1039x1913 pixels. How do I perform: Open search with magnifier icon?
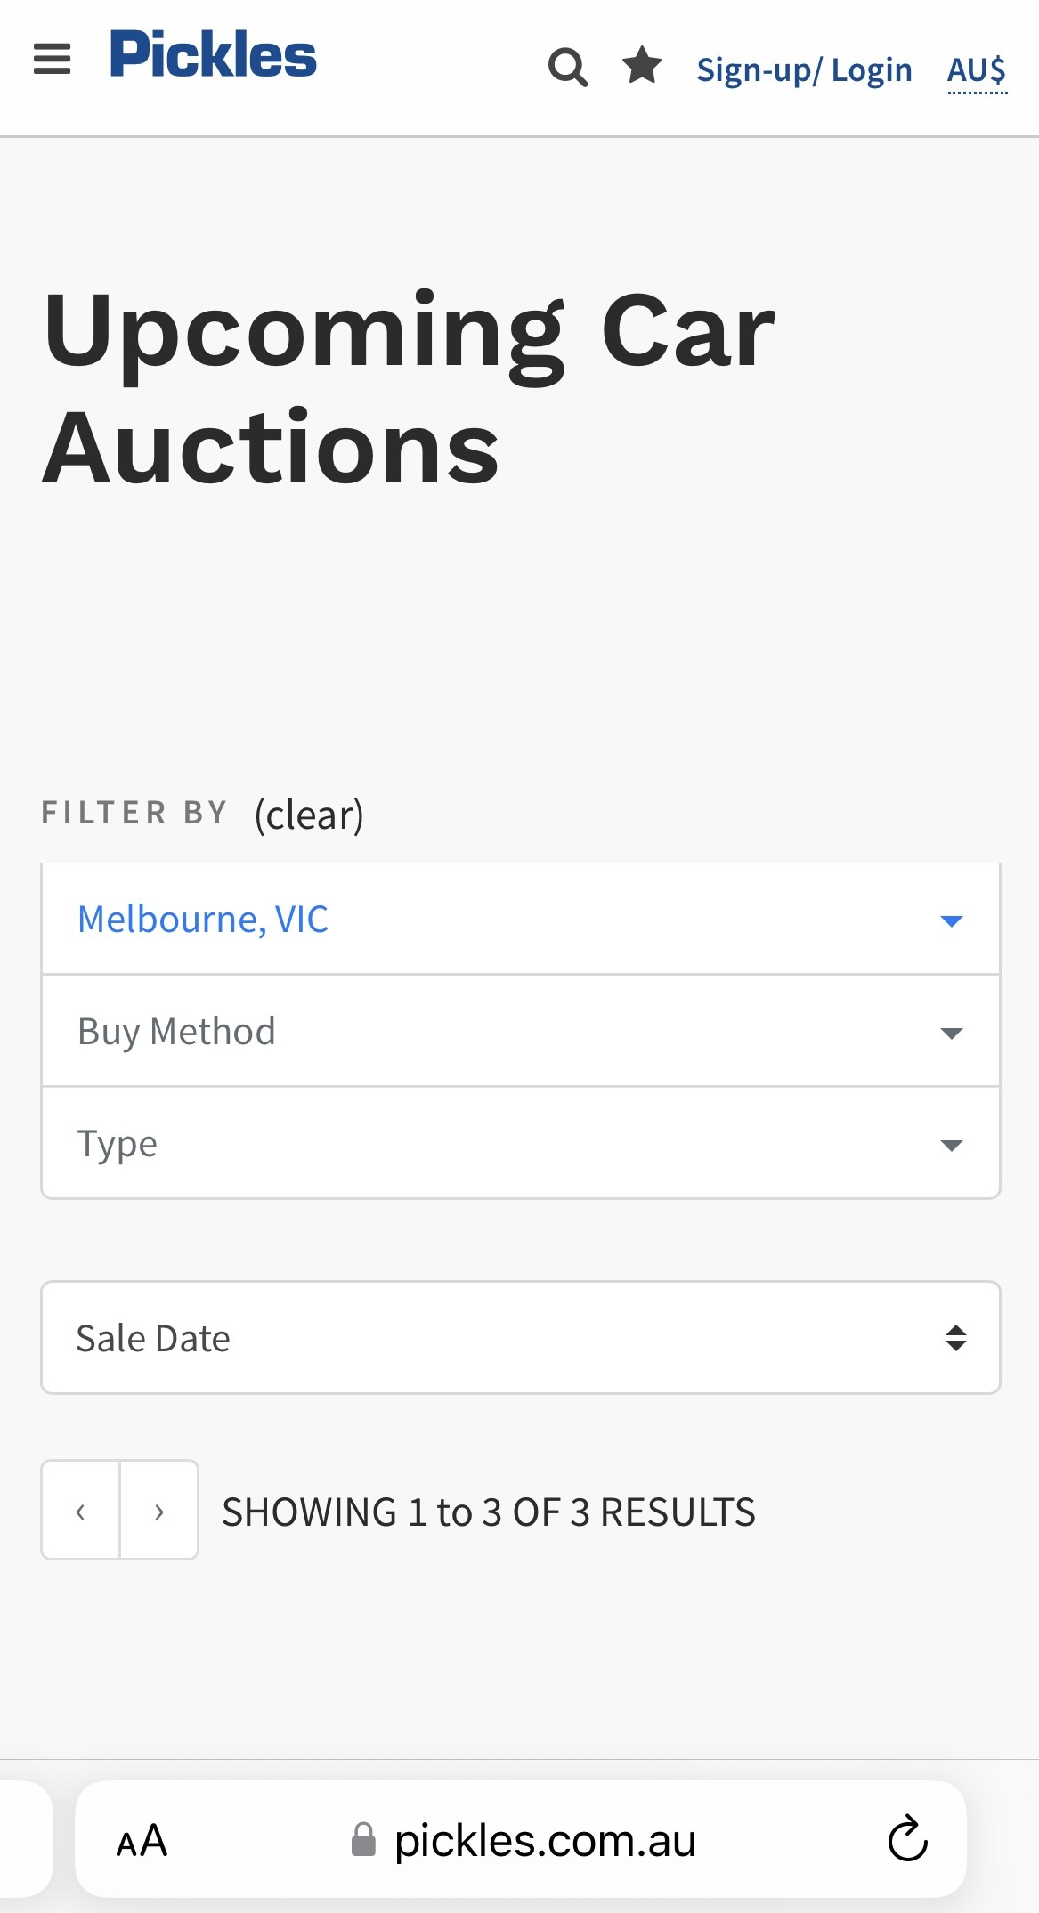[568, 67]
